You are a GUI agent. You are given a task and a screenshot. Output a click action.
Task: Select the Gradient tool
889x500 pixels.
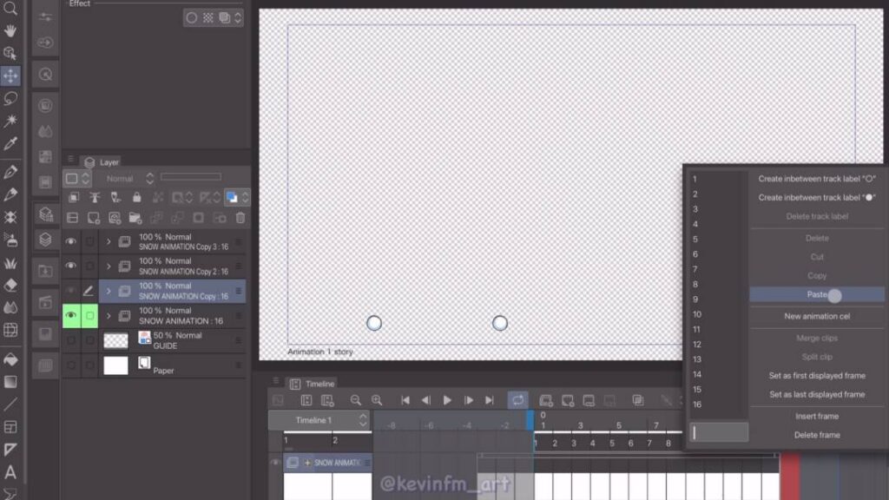(x=10, y=382)
